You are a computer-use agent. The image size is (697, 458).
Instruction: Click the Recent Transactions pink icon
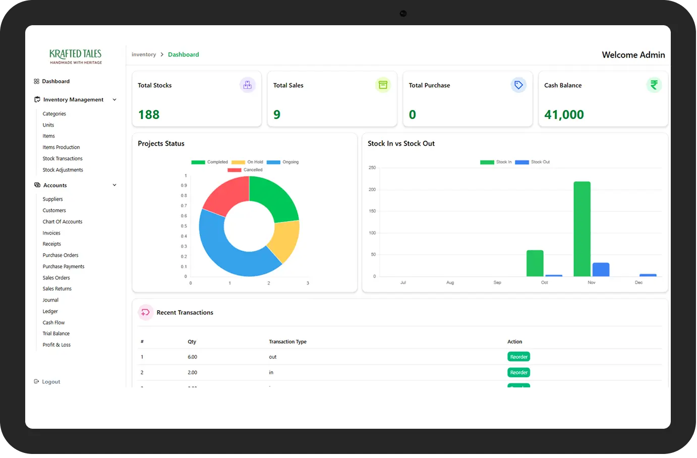coord(145,313)
